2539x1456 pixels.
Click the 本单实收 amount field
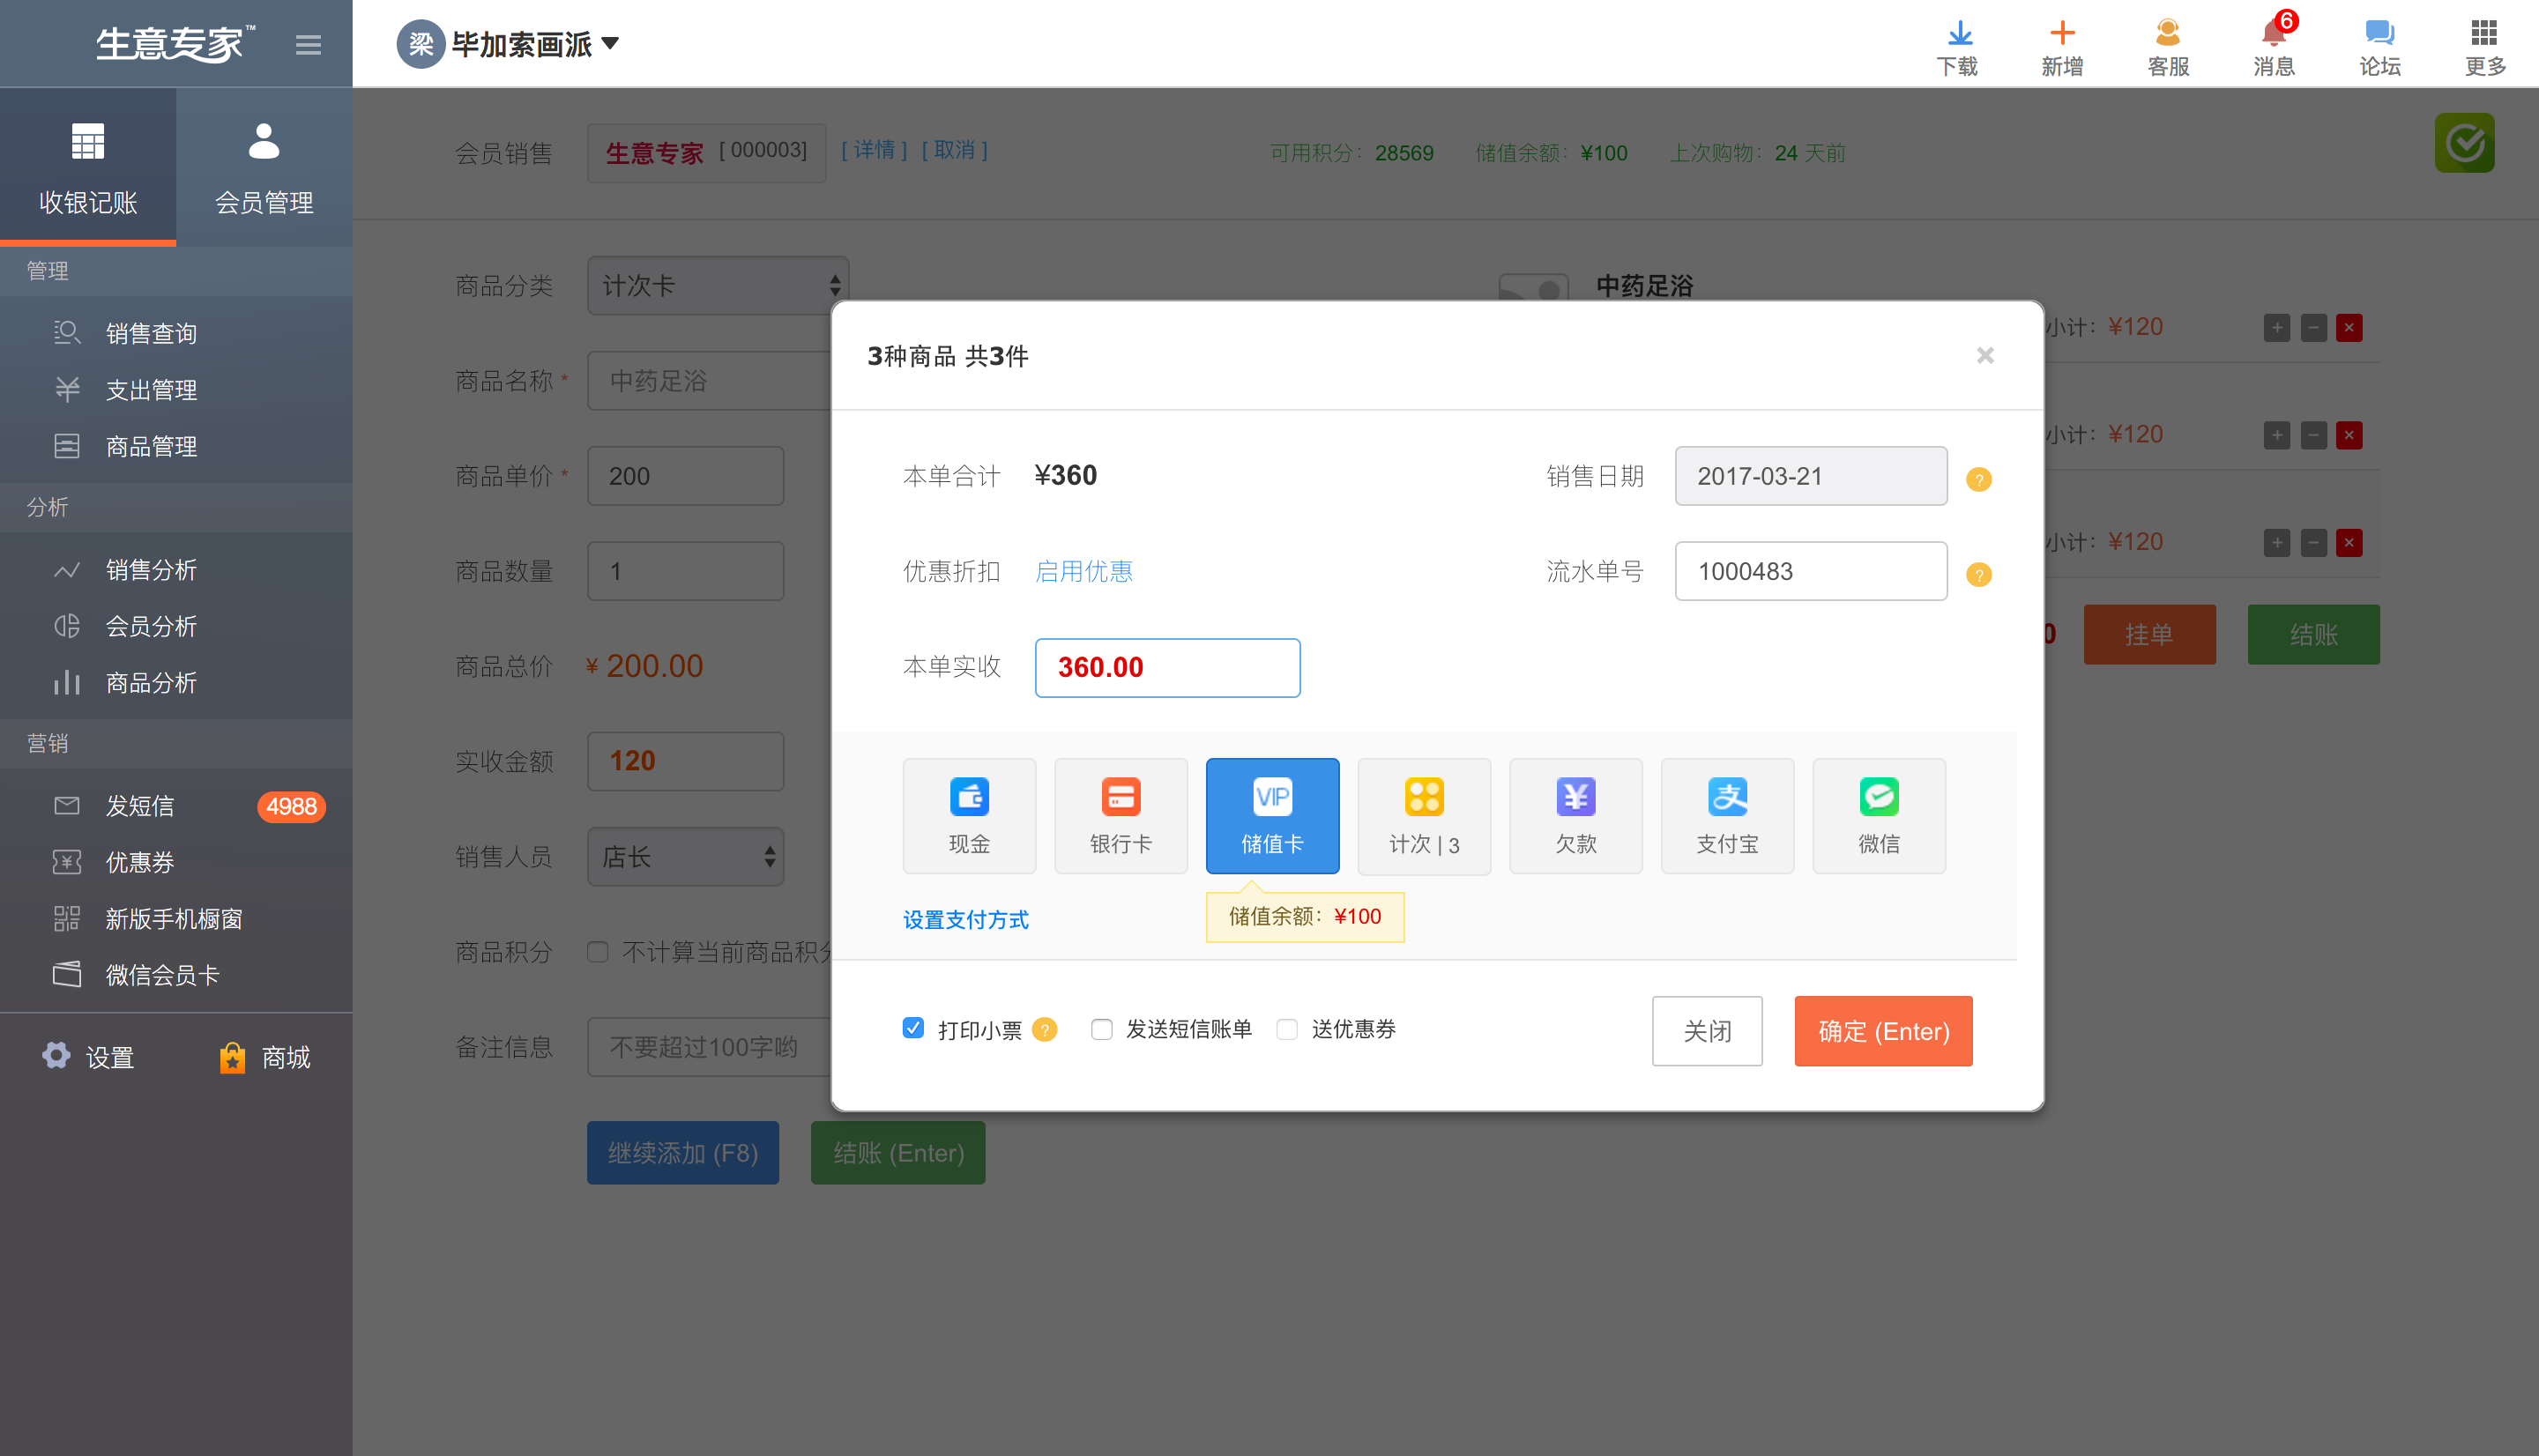(1166, 667)
